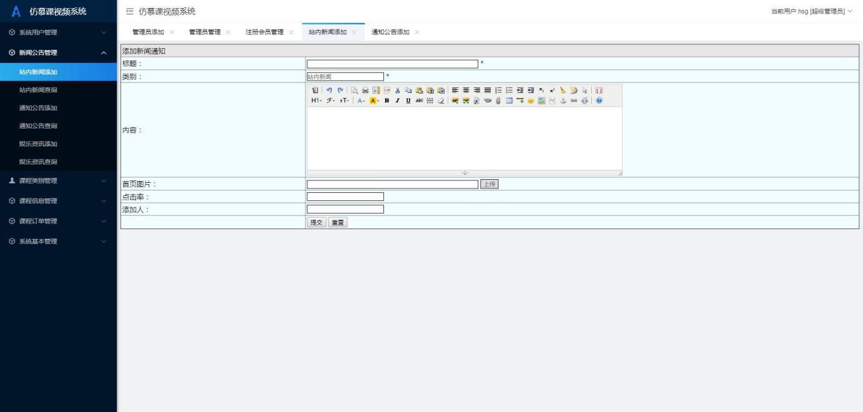
Task: Open 通知公告添加 in sidebar
Action: pyautogui.click(x=58, y=108)
